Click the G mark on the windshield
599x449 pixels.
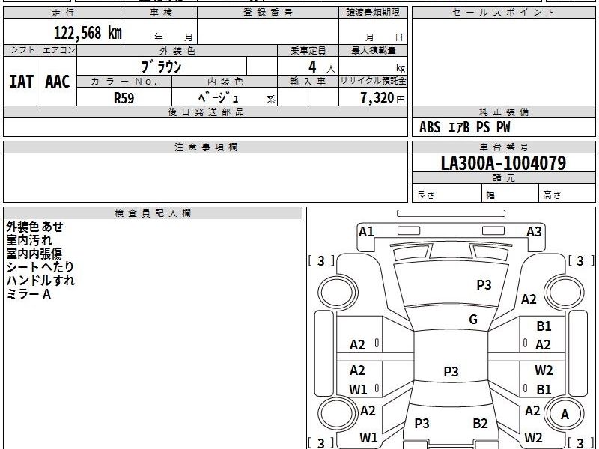pyautogui.click(x=473, y=320)
